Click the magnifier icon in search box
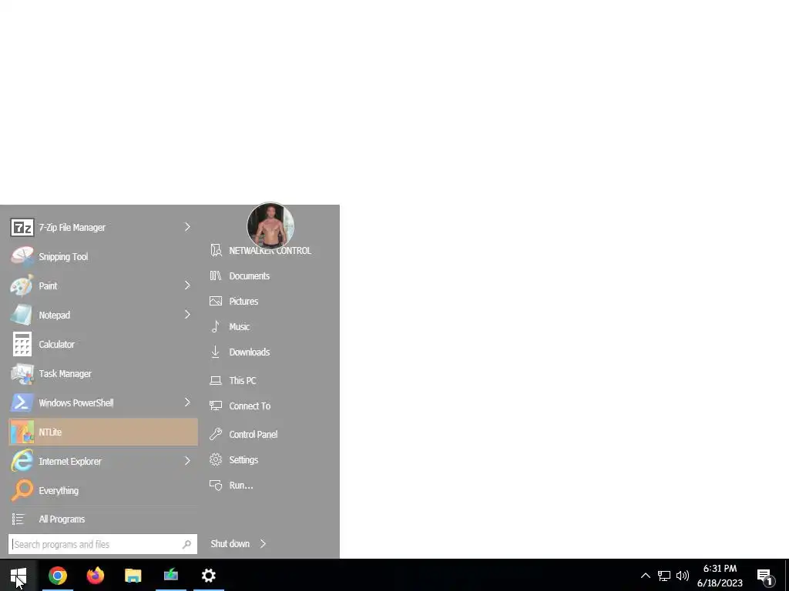Image resolution: width=789 pixels, height=591 pixels. point(186,544)
